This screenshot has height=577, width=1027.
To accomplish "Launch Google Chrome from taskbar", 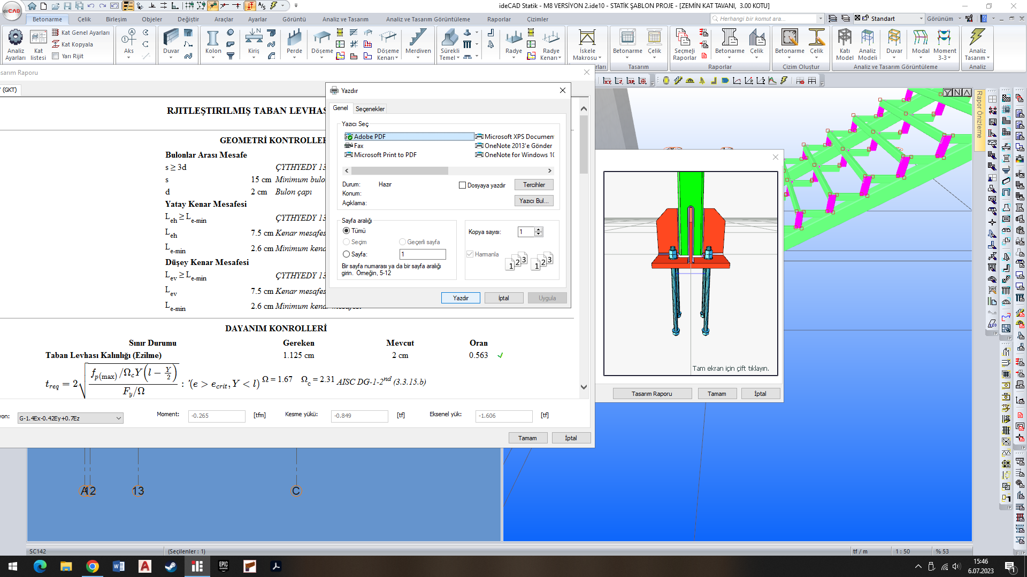I will coord(92,566).
